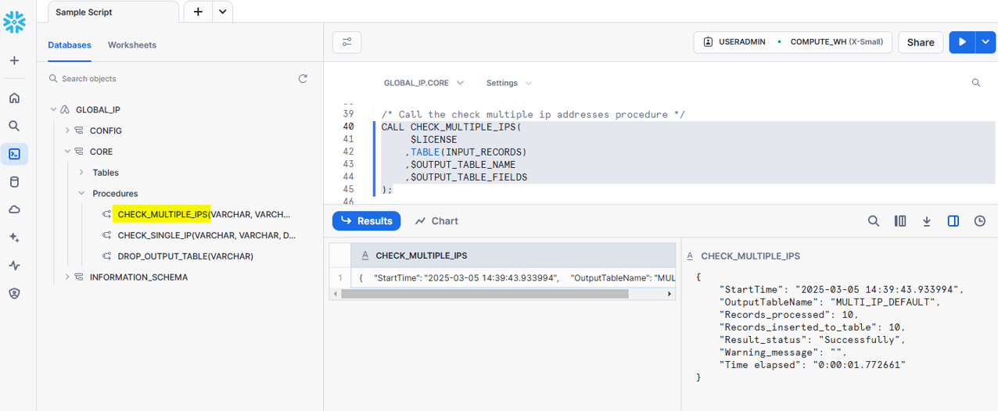The image size is (998, 411).
Task: Expand the CONFIG schema node
Action: 67,130
